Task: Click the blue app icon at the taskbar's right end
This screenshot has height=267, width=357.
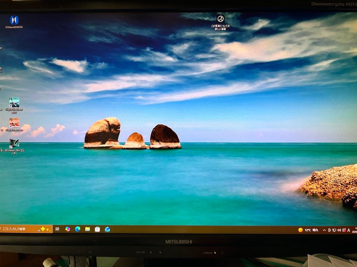Action: click(106, 229)
